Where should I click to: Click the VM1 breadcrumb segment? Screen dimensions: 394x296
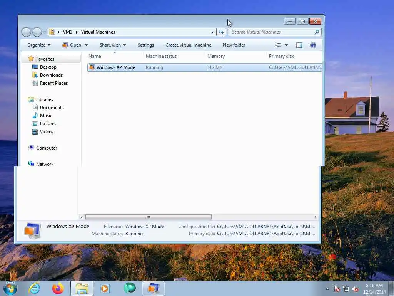point(67,32)
